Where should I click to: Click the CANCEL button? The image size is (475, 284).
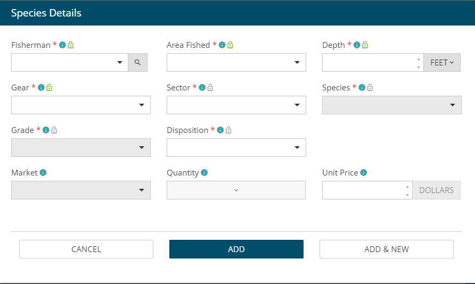pos(86,249)
